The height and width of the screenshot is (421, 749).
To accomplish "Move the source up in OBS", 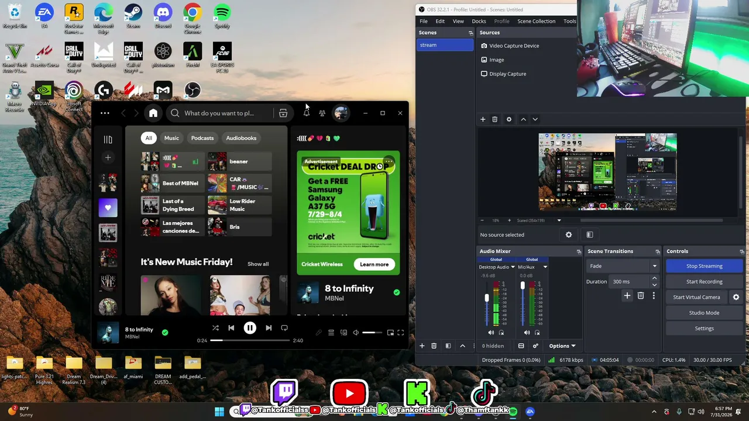I will (x=523, y=119).
